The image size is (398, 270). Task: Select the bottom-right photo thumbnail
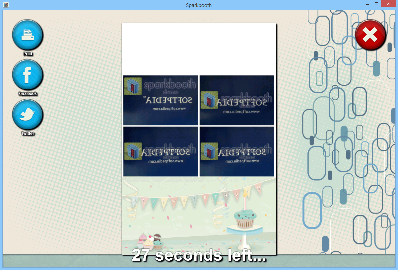click(237, 151)
